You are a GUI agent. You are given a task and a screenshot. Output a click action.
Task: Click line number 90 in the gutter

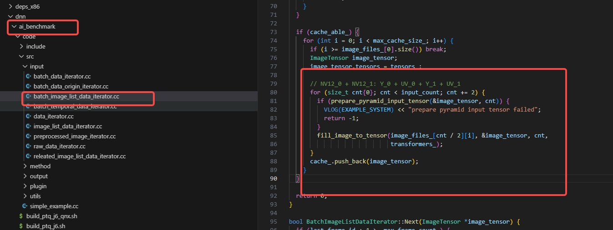pos(273,178)
